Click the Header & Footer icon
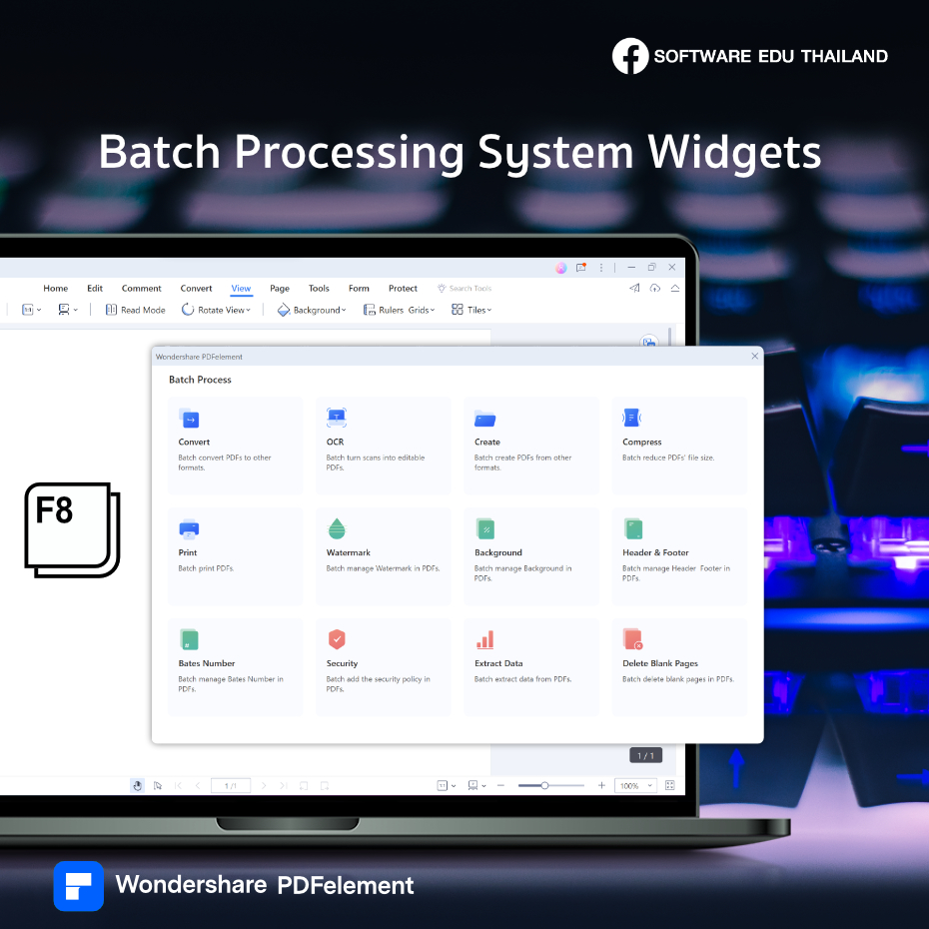 [x=633, y=528]
